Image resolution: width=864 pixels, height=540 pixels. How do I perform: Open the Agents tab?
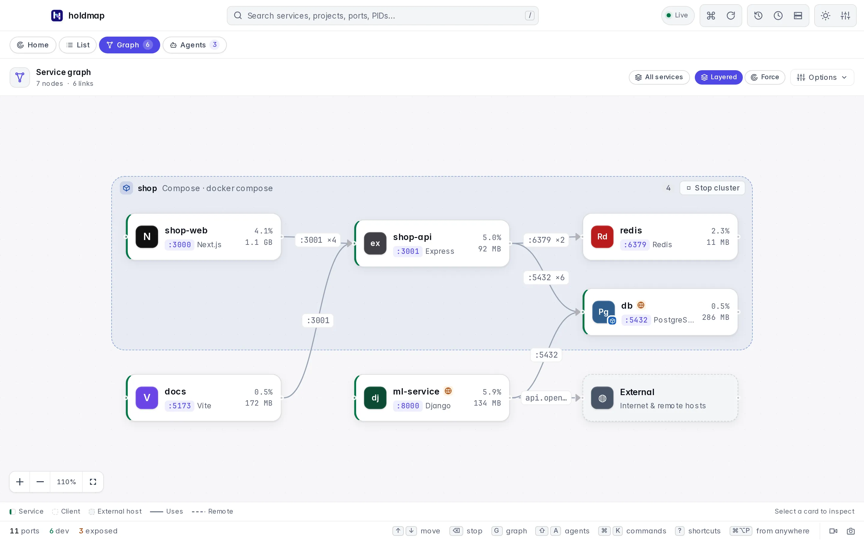(194, 45)
